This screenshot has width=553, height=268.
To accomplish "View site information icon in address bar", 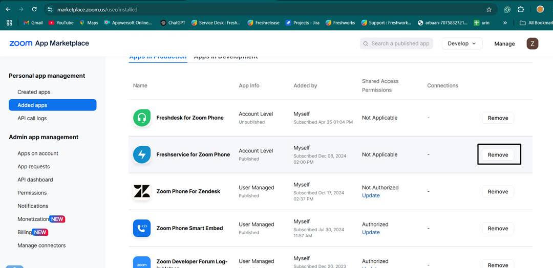I will point(50,10).
